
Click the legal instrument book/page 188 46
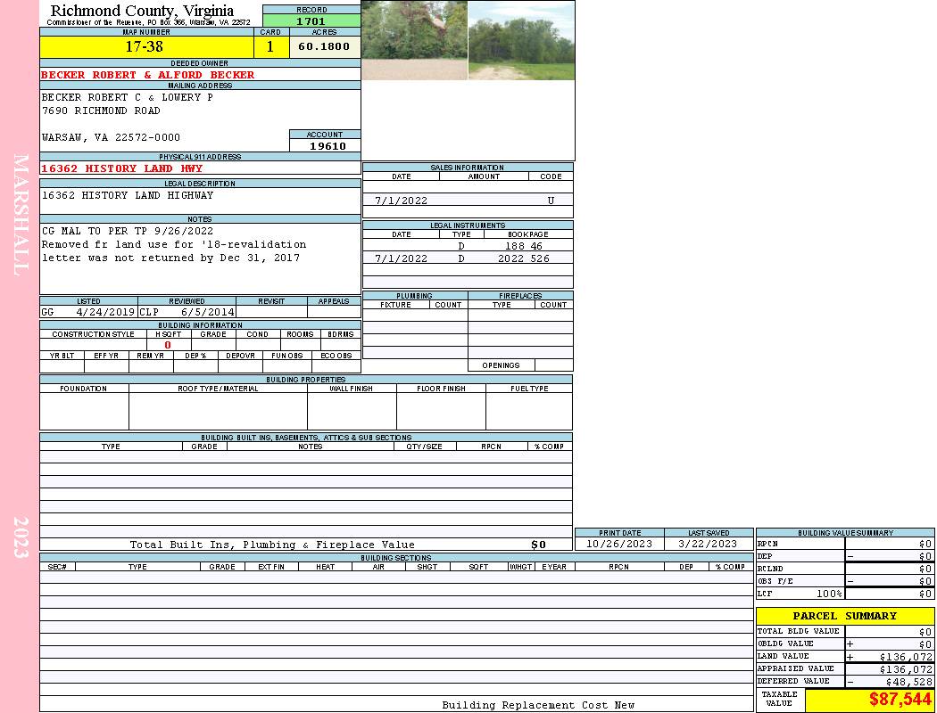524,246
